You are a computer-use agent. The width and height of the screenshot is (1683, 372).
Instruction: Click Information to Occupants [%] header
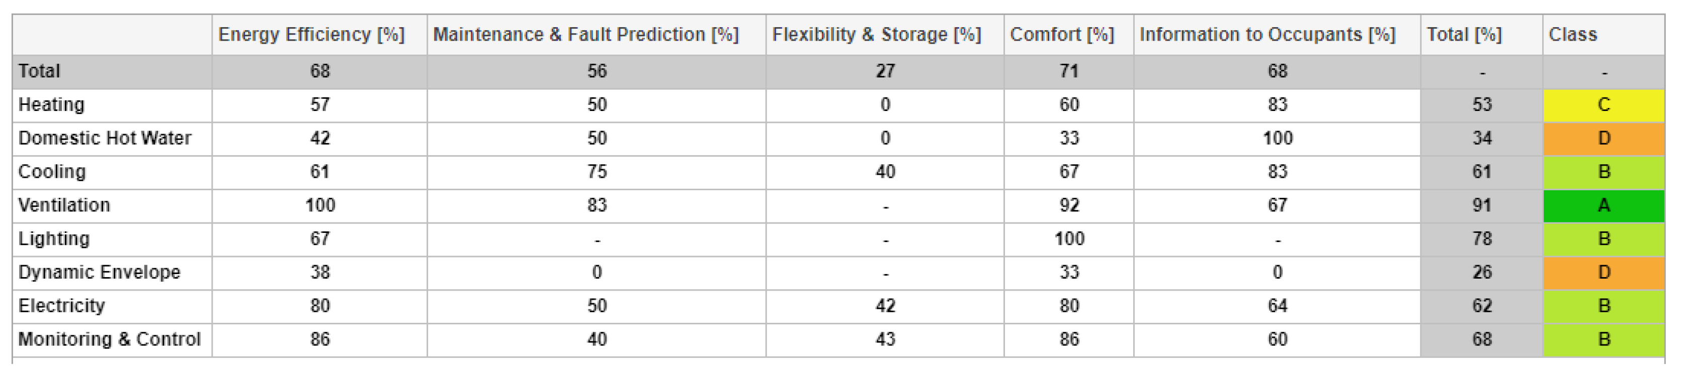point(1267,35)
